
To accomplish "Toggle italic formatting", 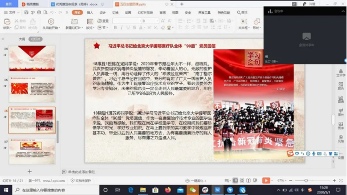I will [121, 28].
